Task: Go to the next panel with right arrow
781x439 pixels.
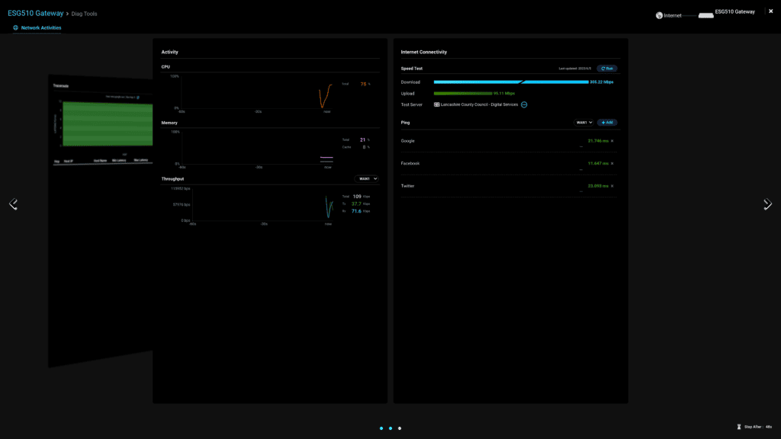Action: (x=767, y=204)
